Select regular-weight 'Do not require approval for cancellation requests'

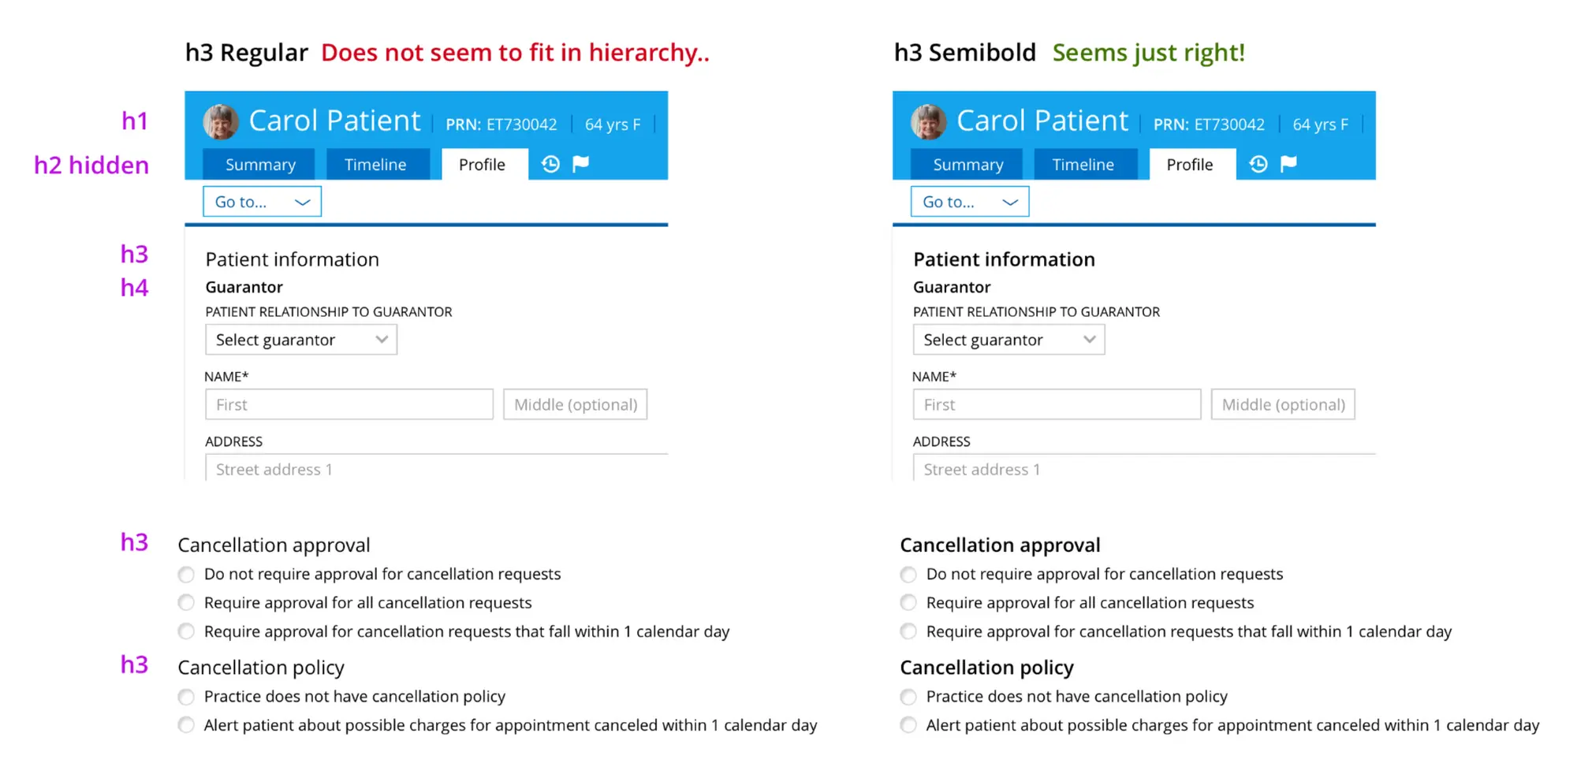186,575
